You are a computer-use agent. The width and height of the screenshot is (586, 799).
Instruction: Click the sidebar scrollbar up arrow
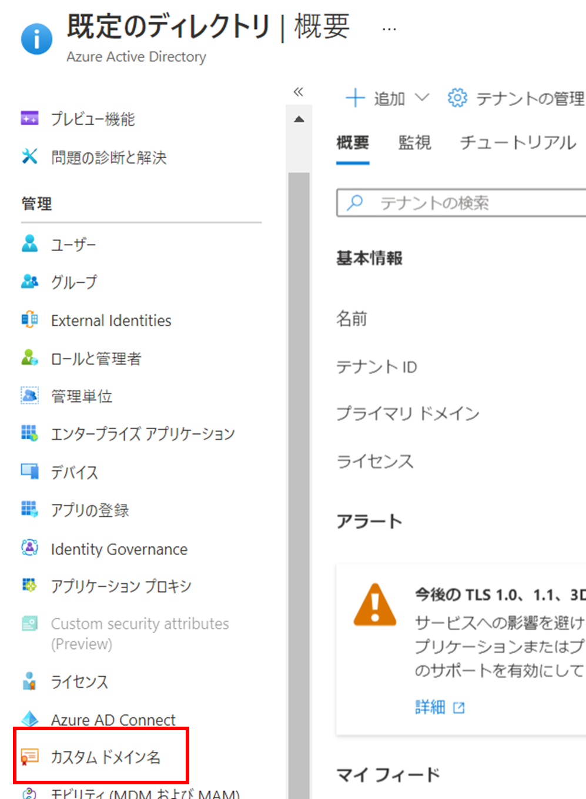pos(299,119)
